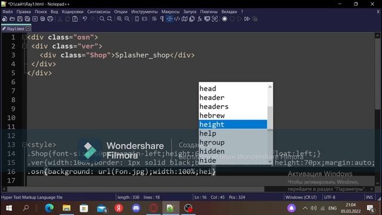Select the Ray1.html document tab
The width and height of the screenshot is (382, 215).
[x=15, y=29]
